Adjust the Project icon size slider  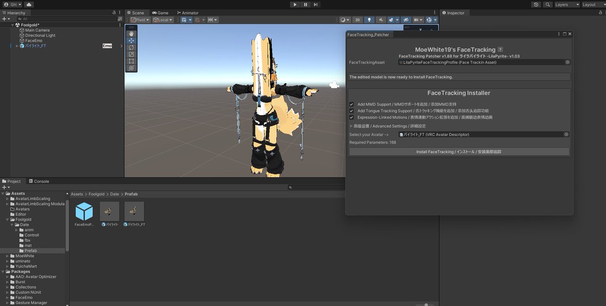(x=426, y=304)
